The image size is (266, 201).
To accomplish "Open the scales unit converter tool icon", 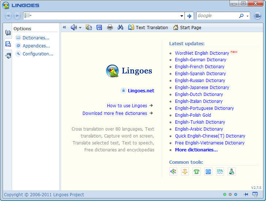I will point(185,171).
